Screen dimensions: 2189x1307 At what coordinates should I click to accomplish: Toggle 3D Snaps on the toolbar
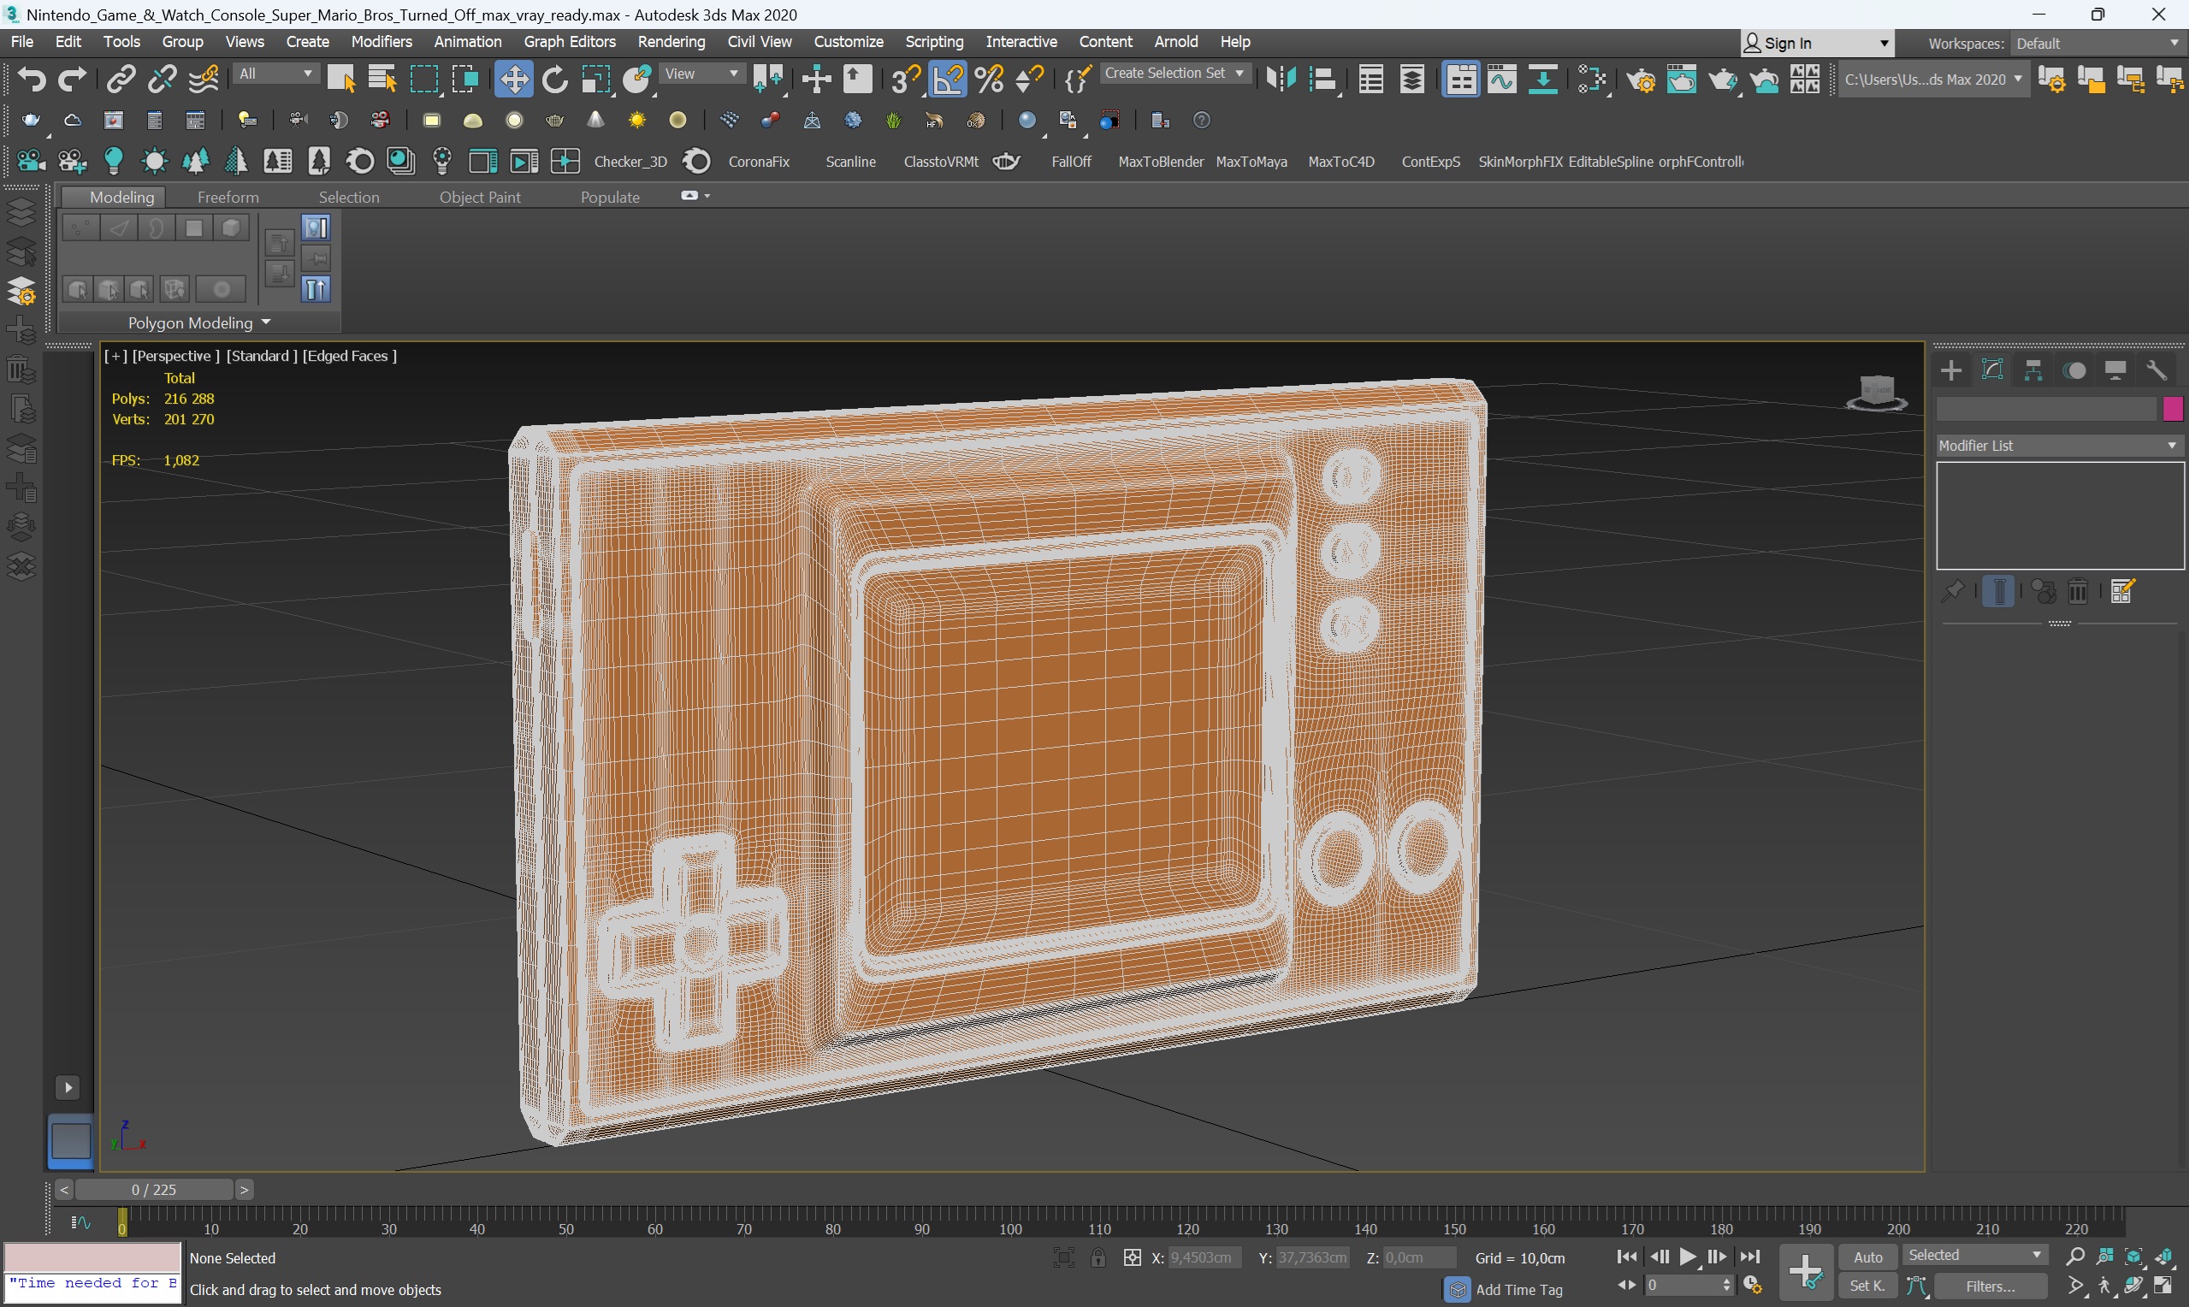[x=905, y=80]
